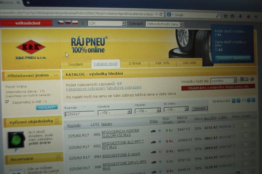262x174 pixels.
Task: Open the BRIDGESTONE BLZ-RFT product link
Action: 123,144
